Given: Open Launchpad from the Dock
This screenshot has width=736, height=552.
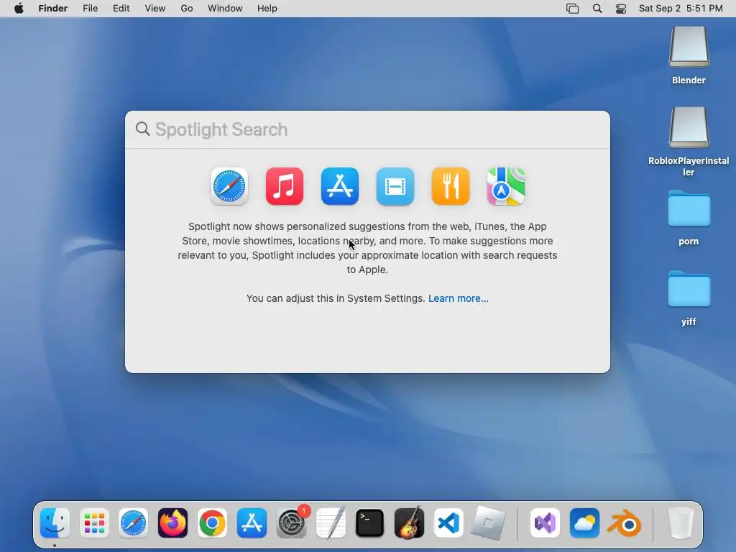Looking at the screenshot, I should (94, 523).
